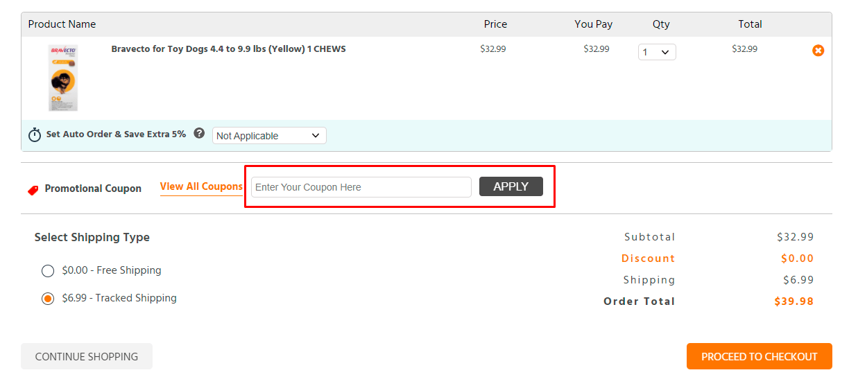
Task: Click the 'Shipping' summary label
Action: [x=649, y=280]
